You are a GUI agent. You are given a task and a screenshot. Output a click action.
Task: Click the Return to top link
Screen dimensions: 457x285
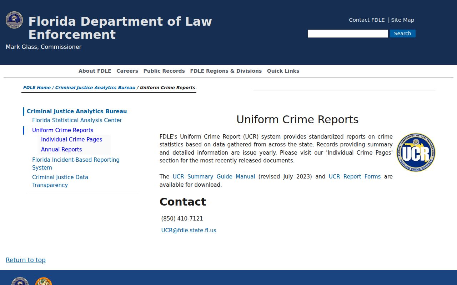26,260
